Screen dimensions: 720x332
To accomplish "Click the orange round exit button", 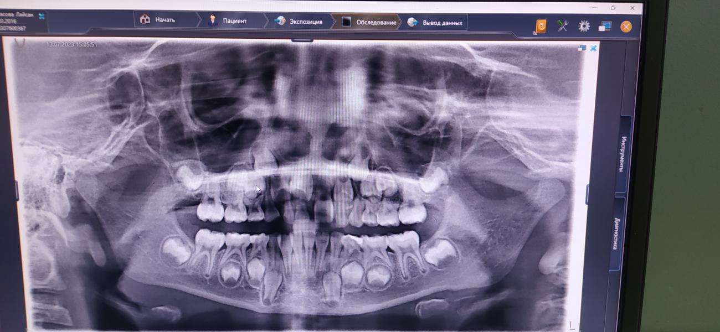I will click(626, 27).
